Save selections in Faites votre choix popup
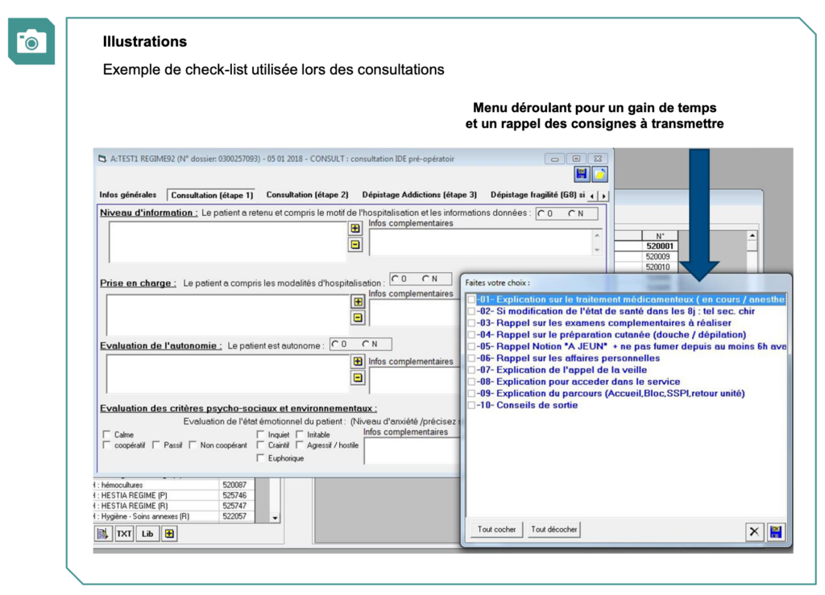 [776, 532]
